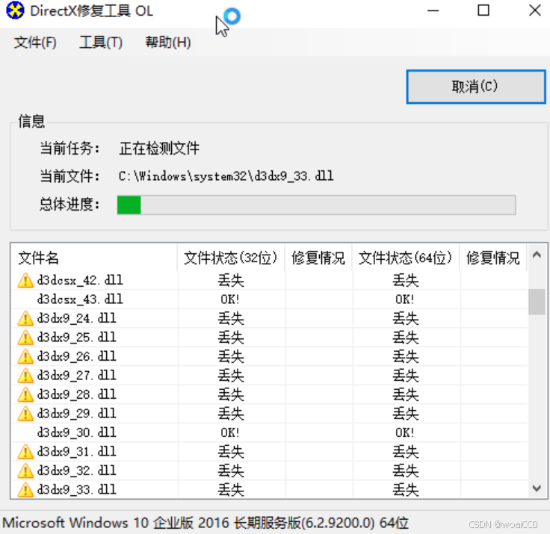Click the 总体进度 progress bar
This screenshot has width=550, height=534.
click(316, 205)
